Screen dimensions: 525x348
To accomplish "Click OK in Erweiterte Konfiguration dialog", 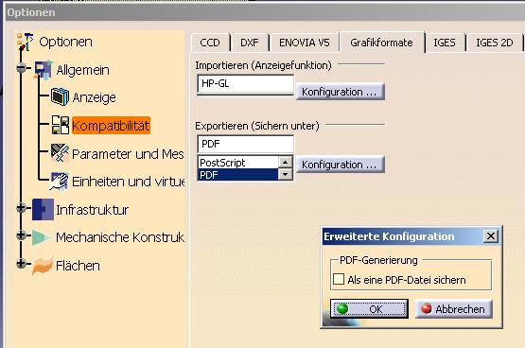I will point(369,308).
